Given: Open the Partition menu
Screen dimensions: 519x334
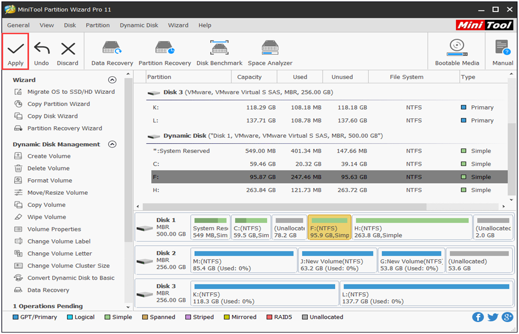Looking at the screenshot, I should point(98,25).
